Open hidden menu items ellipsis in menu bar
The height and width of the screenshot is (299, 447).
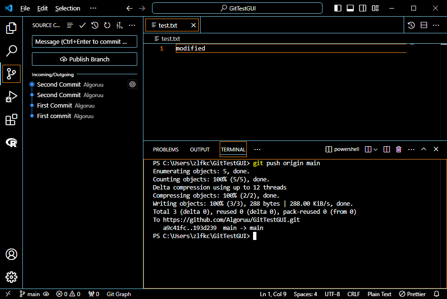click(x=93, y=8)
